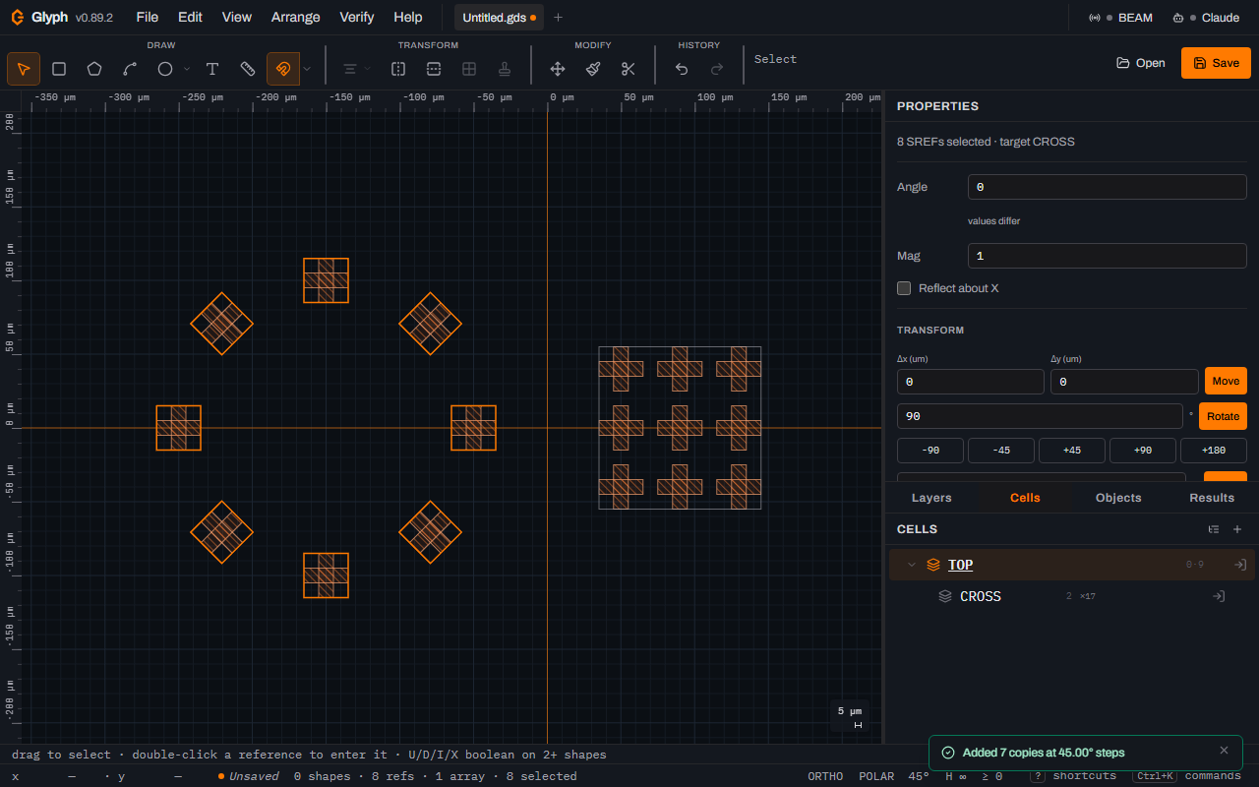Collapse the TOP cell tree
Viewport: 1259px width, 787px height.
click(x=912, y=565)
